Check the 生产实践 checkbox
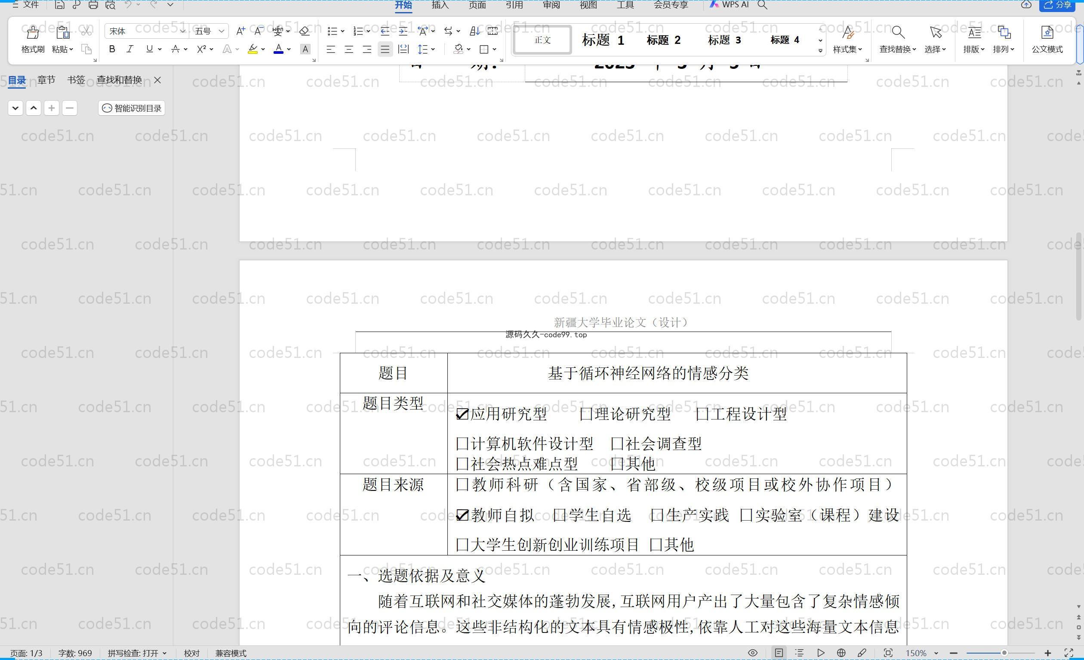The width and height of the screenshot is (1084, 660). [x=657, y=515]
